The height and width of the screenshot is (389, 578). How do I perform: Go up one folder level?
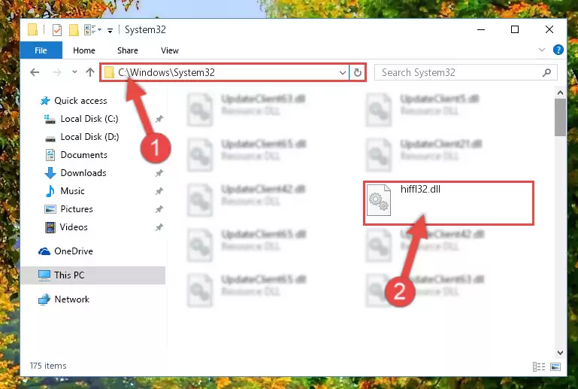[90, 72]
